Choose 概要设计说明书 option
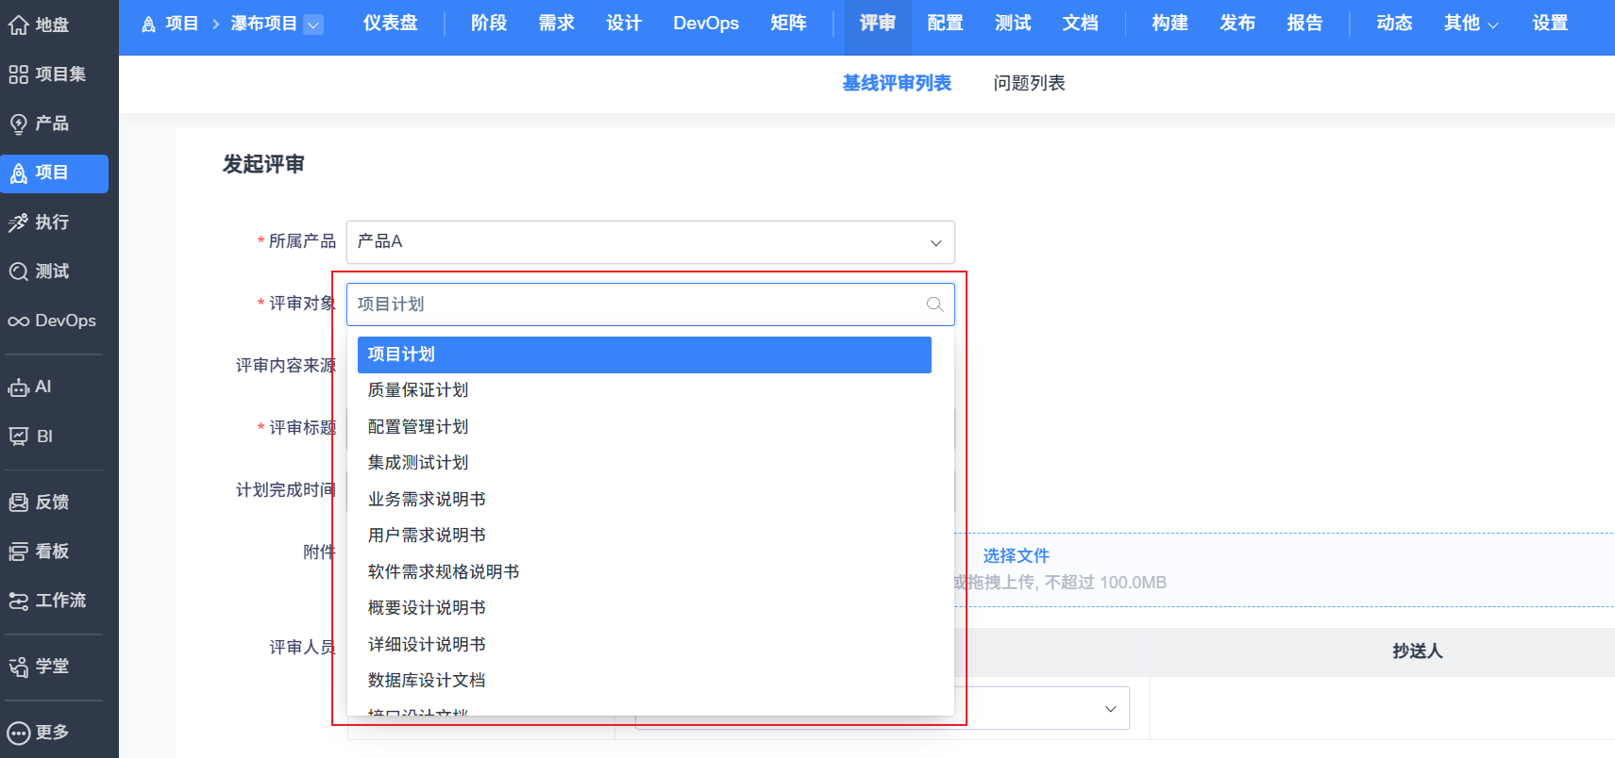The width and height of the screenshot is (1615, 758). (645, 608)
